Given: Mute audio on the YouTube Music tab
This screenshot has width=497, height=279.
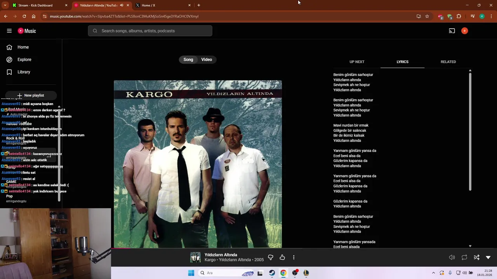Looking at the screenshot, I should click(x=122, y=5).
